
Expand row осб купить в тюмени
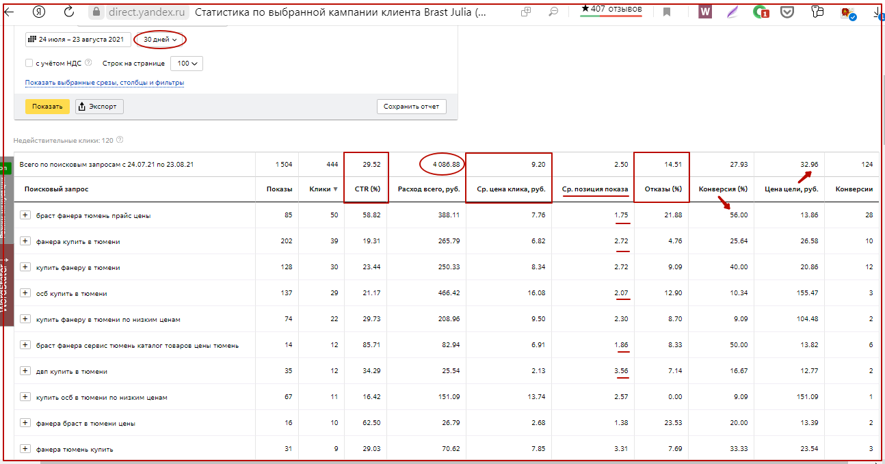(25, 293)
